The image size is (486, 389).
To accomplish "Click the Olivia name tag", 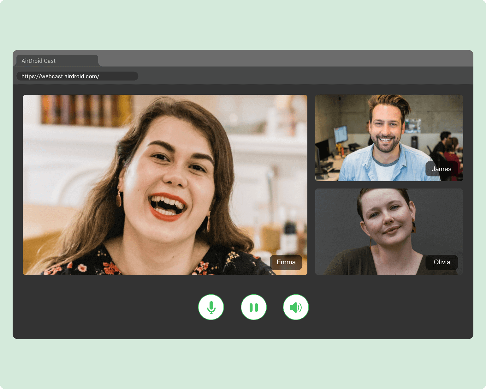I will 442,262.
